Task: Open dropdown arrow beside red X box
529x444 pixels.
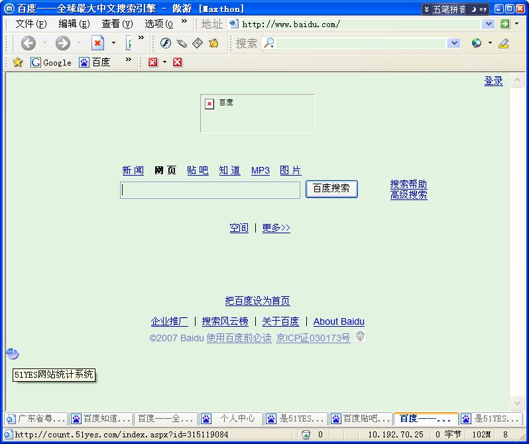Action: 164,62
